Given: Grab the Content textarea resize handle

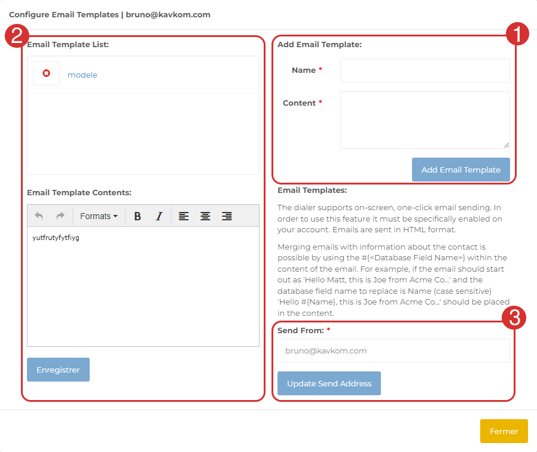Looking at the screenshot, I should [x=507, y=145].
